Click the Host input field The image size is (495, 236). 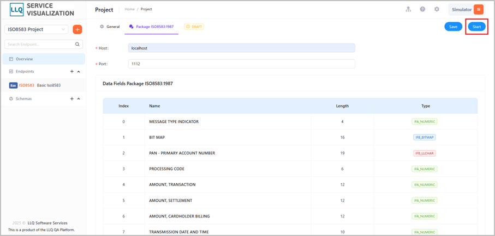(242, 48)
